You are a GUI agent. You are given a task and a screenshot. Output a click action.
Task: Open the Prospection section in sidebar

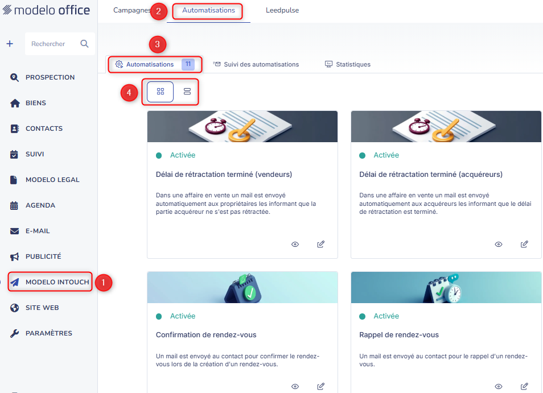pos(50,77)
